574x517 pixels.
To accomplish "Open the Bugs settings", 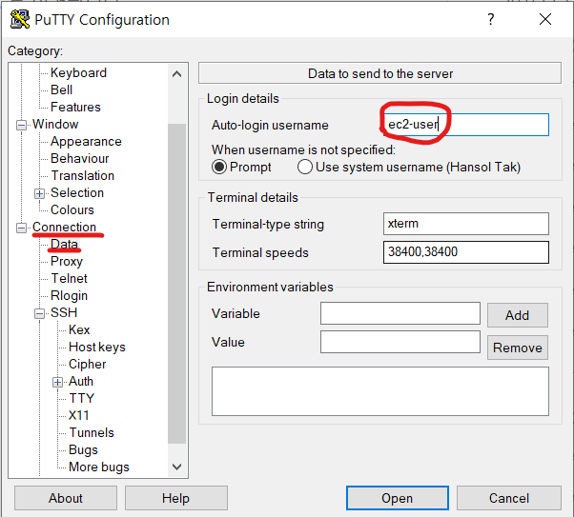I will [83, 450].
